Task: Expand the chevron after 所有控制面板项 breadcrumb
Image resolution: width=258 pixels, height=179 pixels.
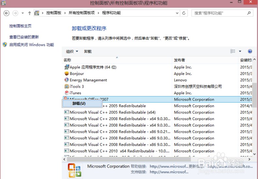Action: click(x=98, y=13)
